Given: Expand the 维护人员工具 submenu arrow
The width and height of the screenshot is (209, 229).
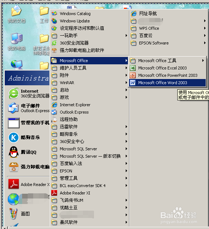Looking at the screenshot, I should click(126, 68).
